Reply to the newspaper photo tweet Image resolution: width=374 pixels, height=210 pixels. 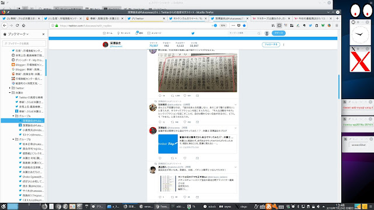pos(160,96)
